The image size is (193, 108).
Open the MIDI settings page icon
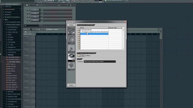[x=71, y=31]
